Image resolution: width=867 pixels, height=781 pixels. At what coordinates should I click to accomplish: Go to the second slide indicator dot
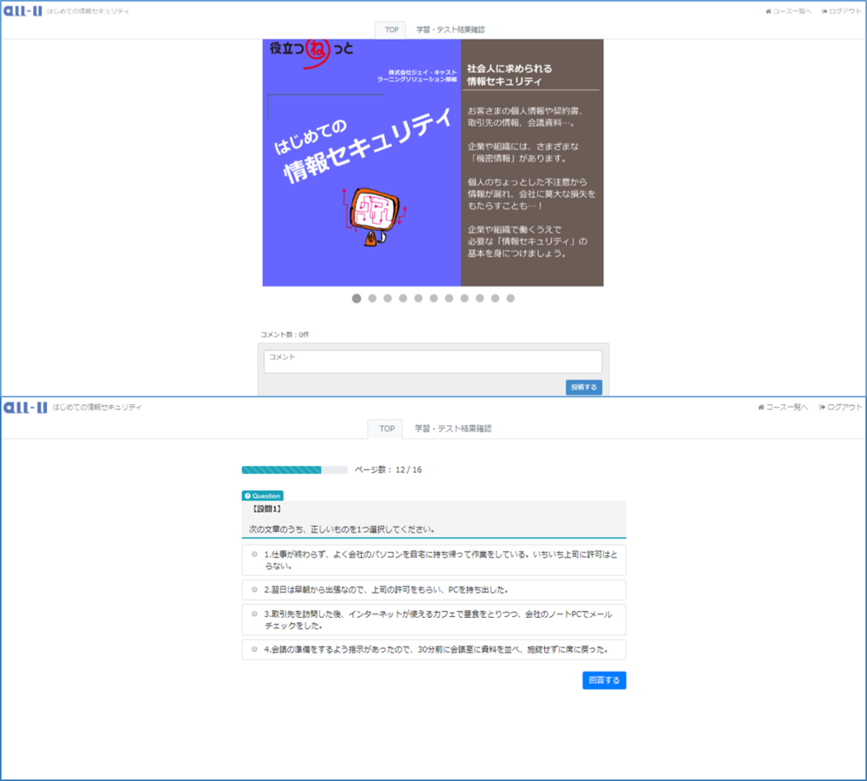[x=372, y=299]
